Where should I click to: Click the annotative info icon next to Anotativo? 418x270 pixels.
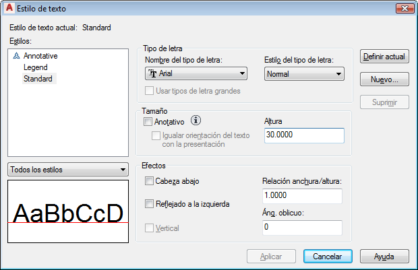196,121
